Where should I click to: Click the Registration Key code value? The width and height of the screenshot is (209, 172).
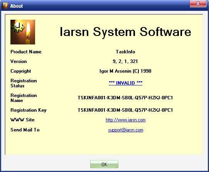pyautogui.click(x=125, y=110)
